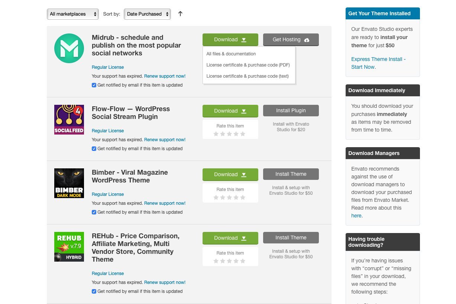Screen dimensions: 456x304
Task: Click the REHub Hybrid thumbnail
Action: [69, 246]
